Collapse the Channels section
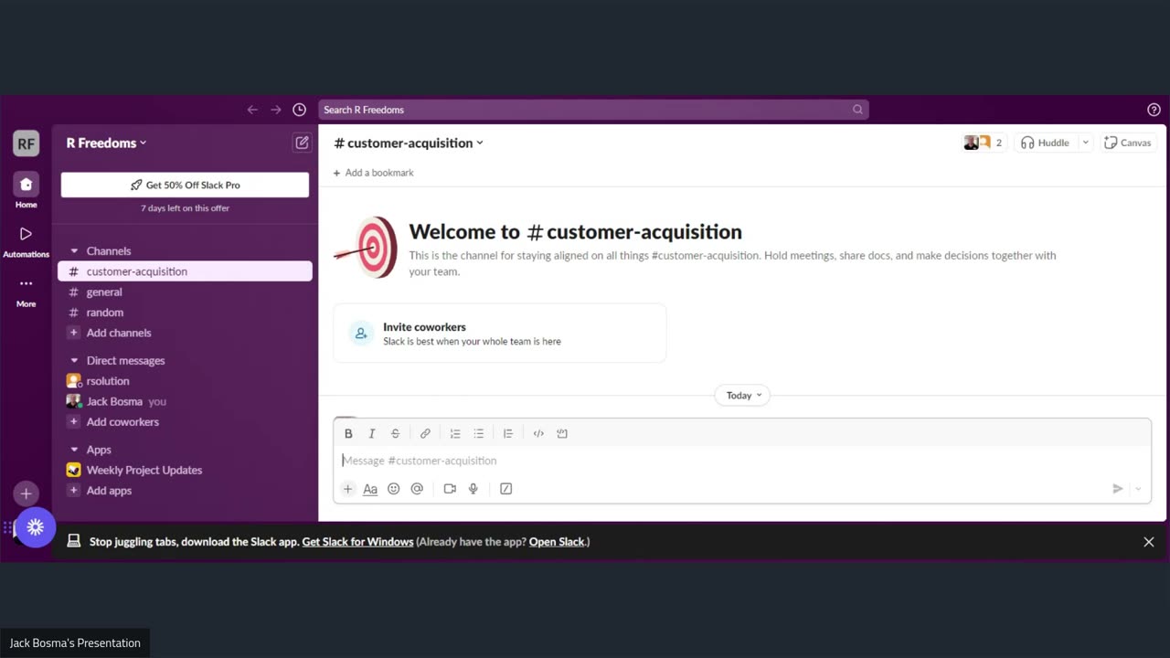The width and height of the screenshot is (1170, 658). tap(74, 251)
